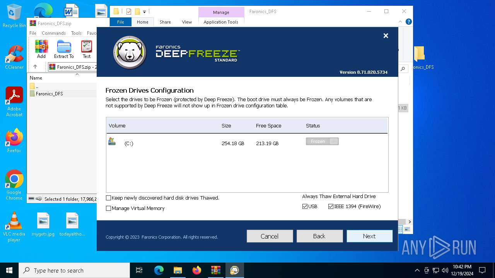Click Add icon in WinRAR toolbar
This screenshot has height=278, width=495.
click(41, 49)
